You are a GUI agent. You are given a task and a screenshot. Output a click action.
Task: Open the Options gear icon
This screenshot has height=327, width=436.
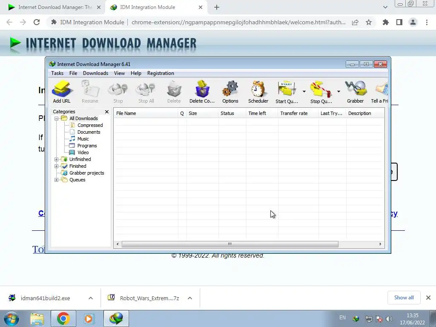pos(230,92)
